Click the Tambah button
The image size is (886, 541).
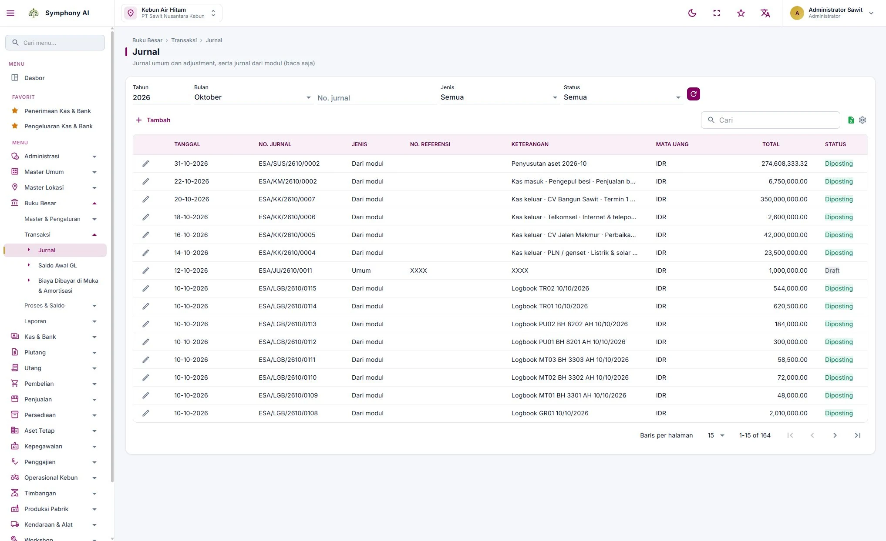coord(153,120)
